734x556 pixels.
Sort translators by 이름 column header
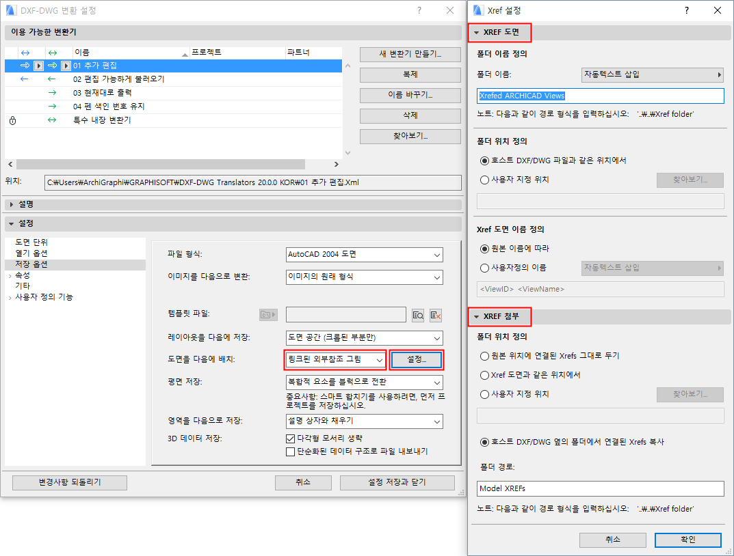pyautogui.click(x=131, y=53)
